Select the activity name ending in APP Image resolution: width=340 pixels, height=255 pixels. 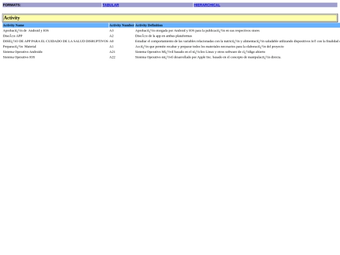pos(13,36)
